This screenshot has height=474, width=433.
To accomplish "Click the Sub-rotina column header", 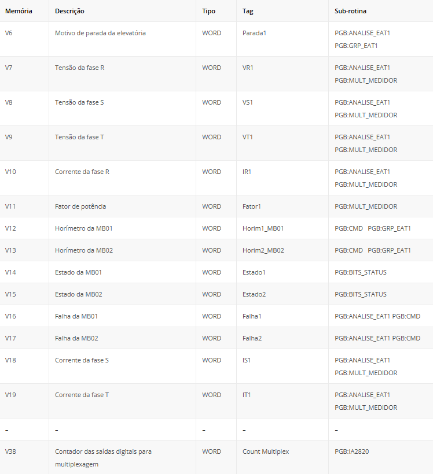I will 350,11.
